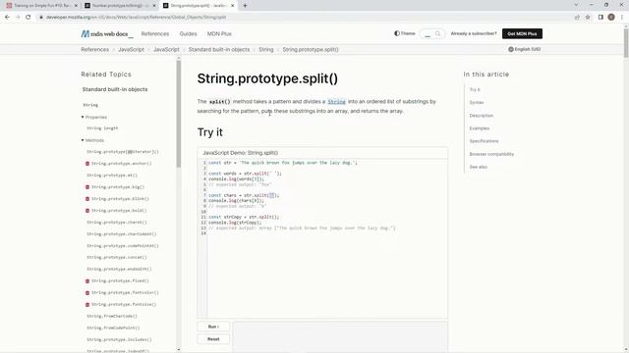Close the Training on Simple Fun tab
This screenshot has width=629, height=353.
[x=76, y=6]
